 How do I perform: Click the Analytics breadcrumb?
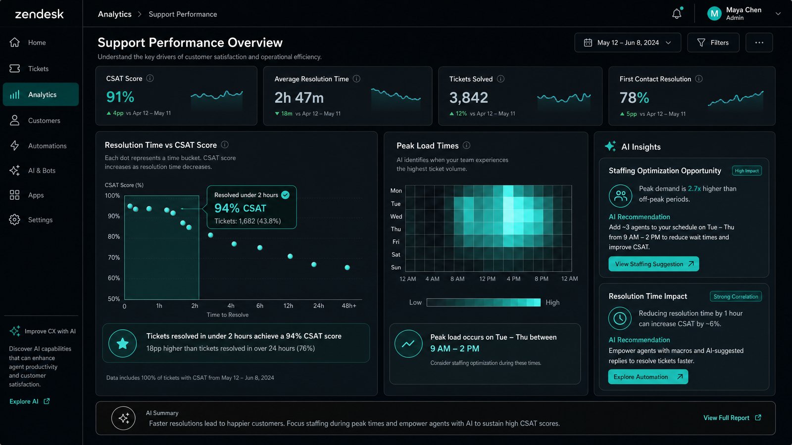click(x=115, y=14)
